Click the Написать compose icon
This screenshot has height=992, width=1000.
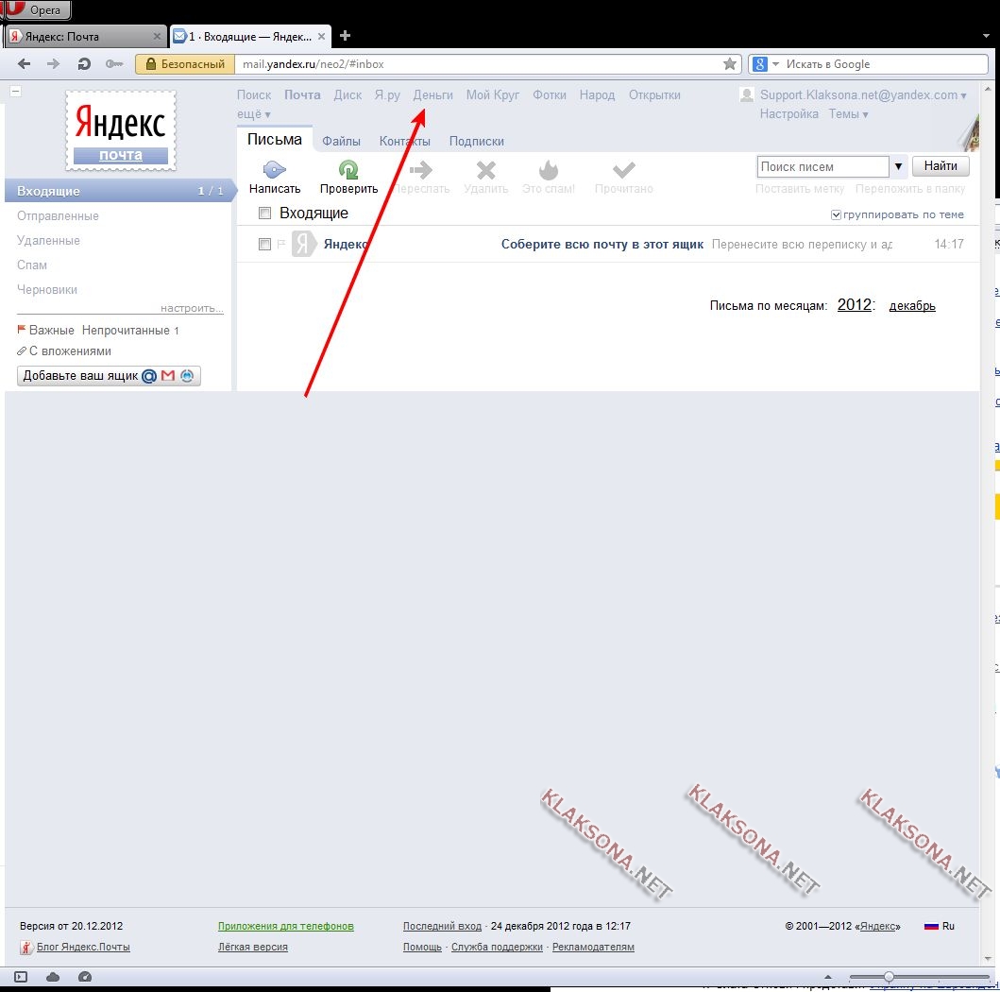click(274, 169)
